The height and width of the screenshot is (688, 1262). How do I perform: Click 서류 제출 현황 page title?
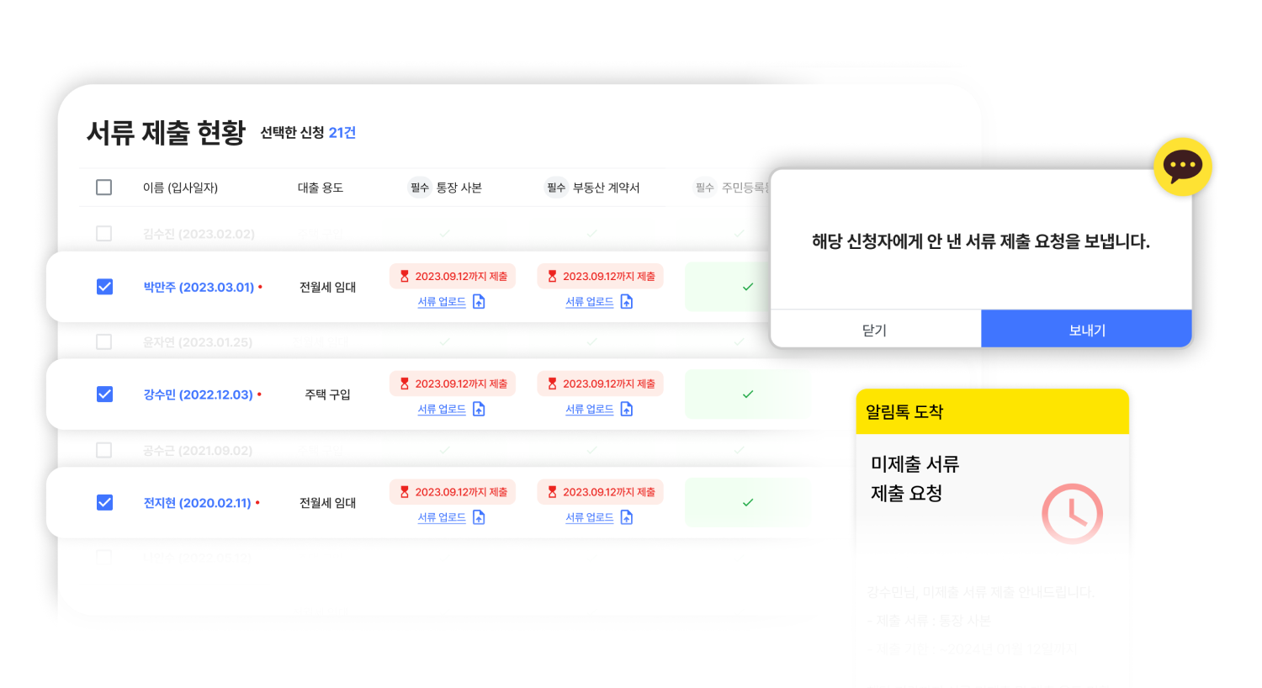166,132
